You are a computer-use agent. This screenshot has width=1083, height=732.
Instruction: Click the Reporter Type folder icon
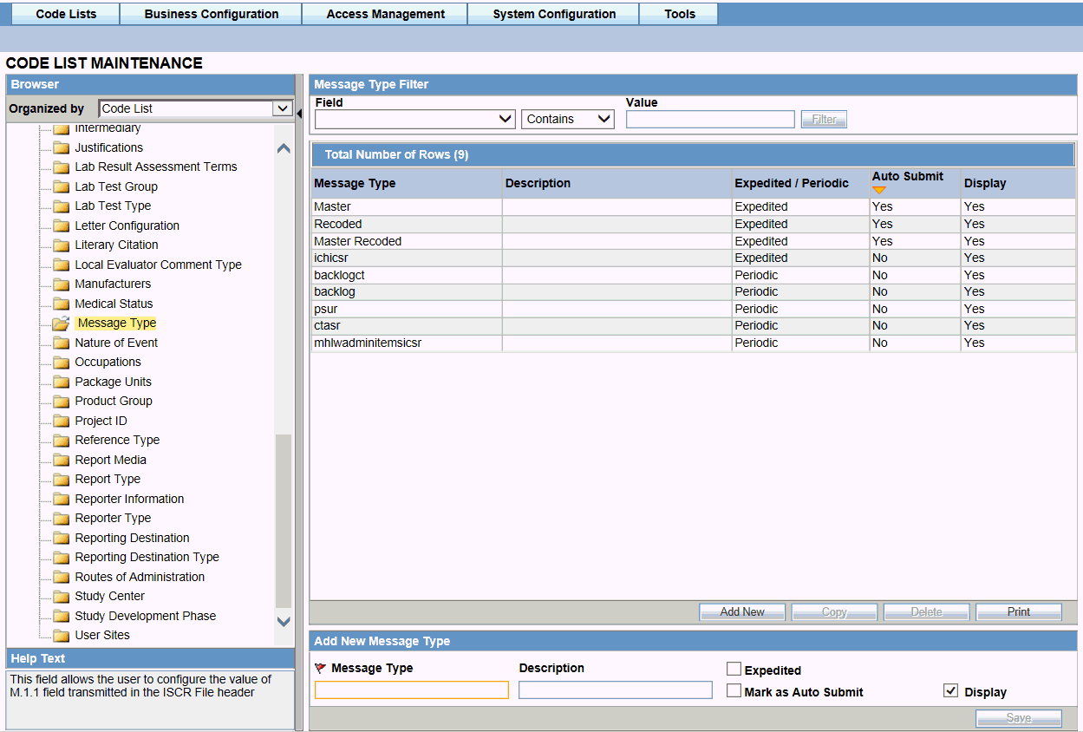[61, 519]
